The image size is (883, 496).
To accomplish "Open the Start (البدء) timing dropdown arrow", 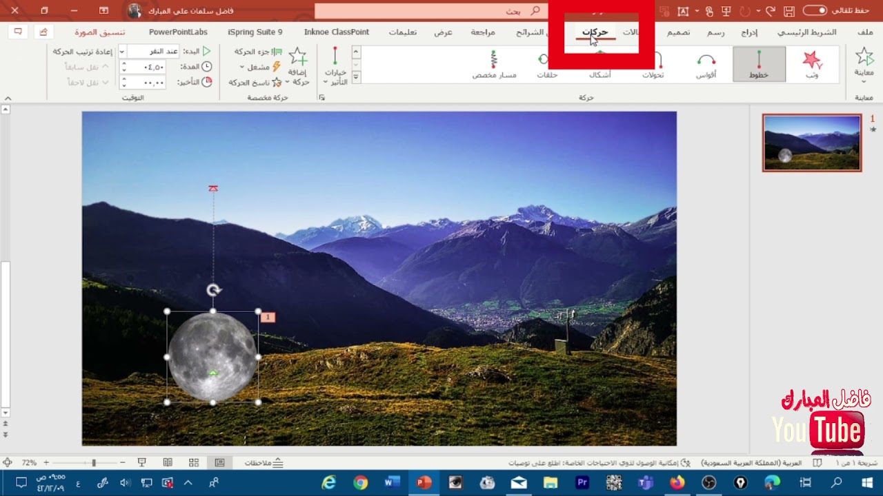I will click(122, 52).
